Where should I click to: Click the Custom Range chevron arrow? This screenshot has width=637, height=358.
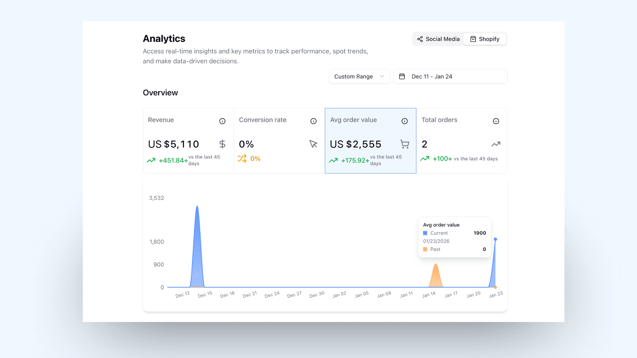click(382, 76)
